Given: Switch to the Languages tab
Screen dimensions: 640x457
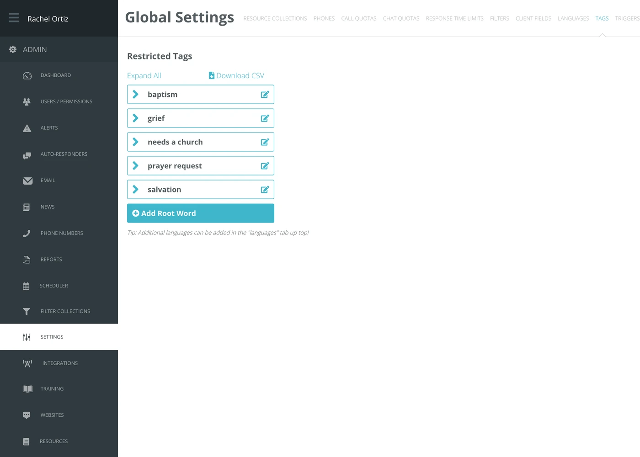Looking at the screenshot, I should 573,19.
